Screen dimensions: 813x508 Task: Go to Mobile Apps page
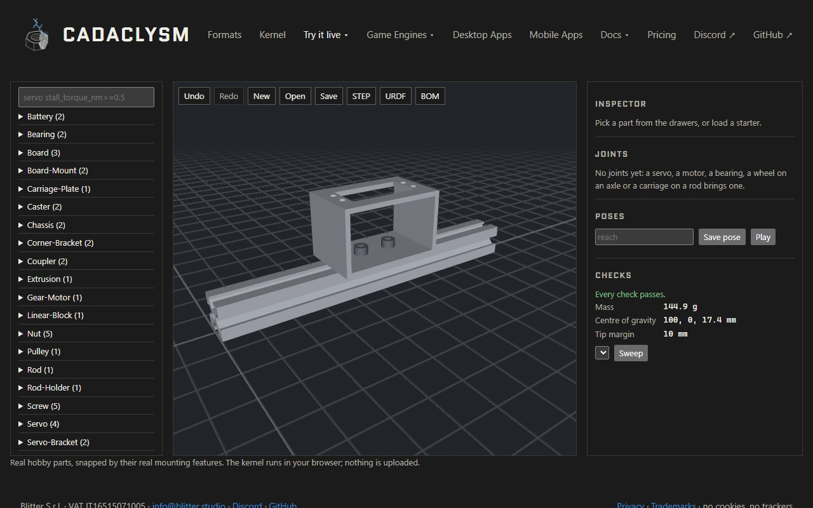tap(556, 35)
